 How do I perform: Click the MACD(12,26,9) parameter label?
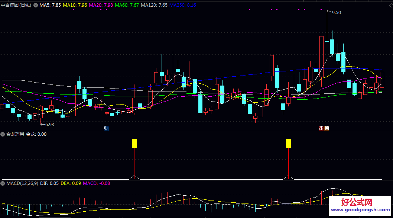22,183
